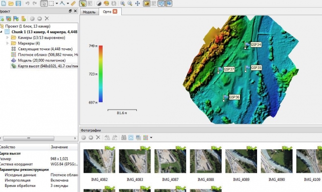Select Связующие точки tree item
Viewport: 322px width, 192px height.
[x=45, y=49]
